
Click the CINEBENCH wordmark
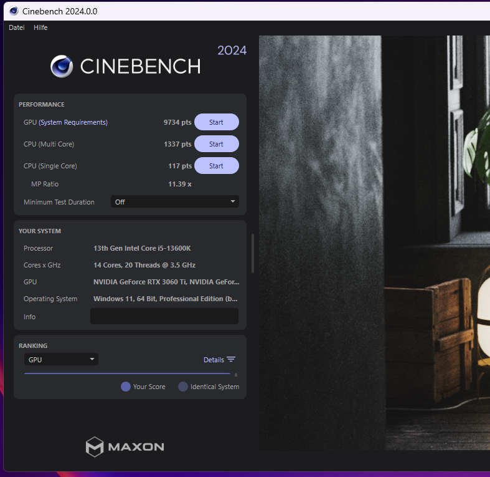pyautogui.click(x=140, y=66)
